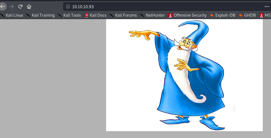Open the Kali Linux bookmark
The height and width of the screenshot is (138, 271).
(x=12, y=15)
